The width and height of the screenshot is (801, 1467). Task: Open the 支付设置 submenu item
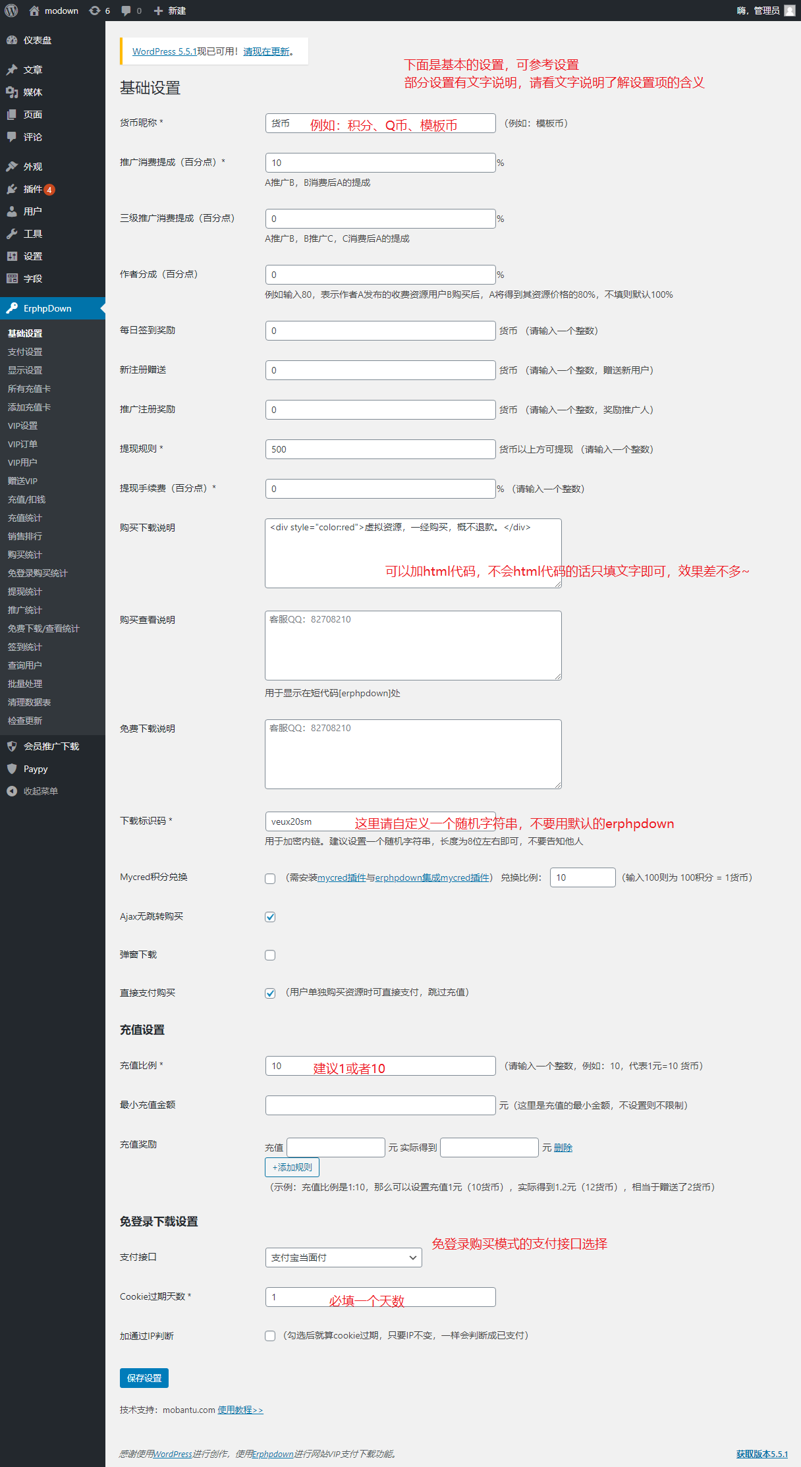tap(25, 352)
